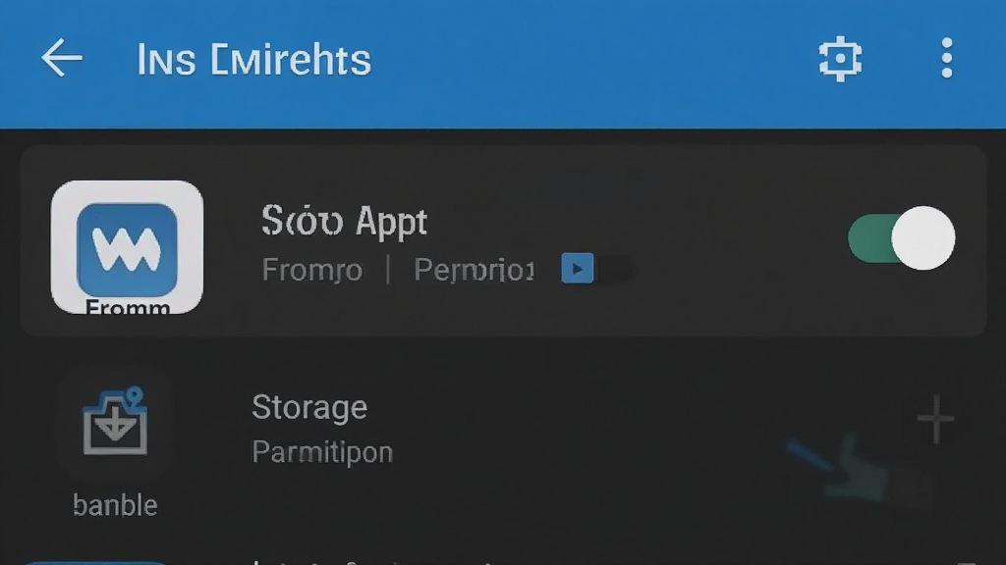Viewport: 1006px width, 565px height.
Task: Click the Fromm caption under app icon
Action: 128,307
